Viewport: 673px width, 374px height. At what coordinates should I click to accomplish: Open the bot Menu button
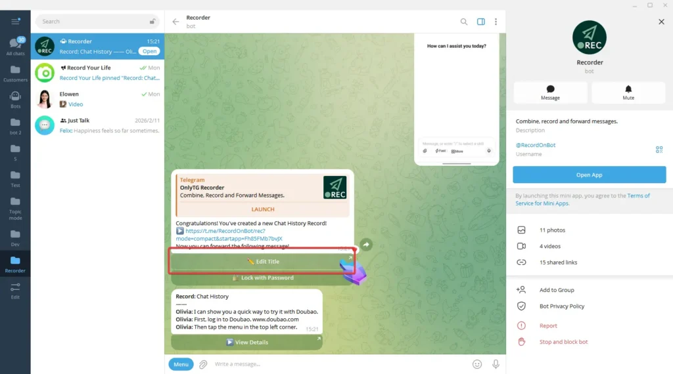coord(181,364)
